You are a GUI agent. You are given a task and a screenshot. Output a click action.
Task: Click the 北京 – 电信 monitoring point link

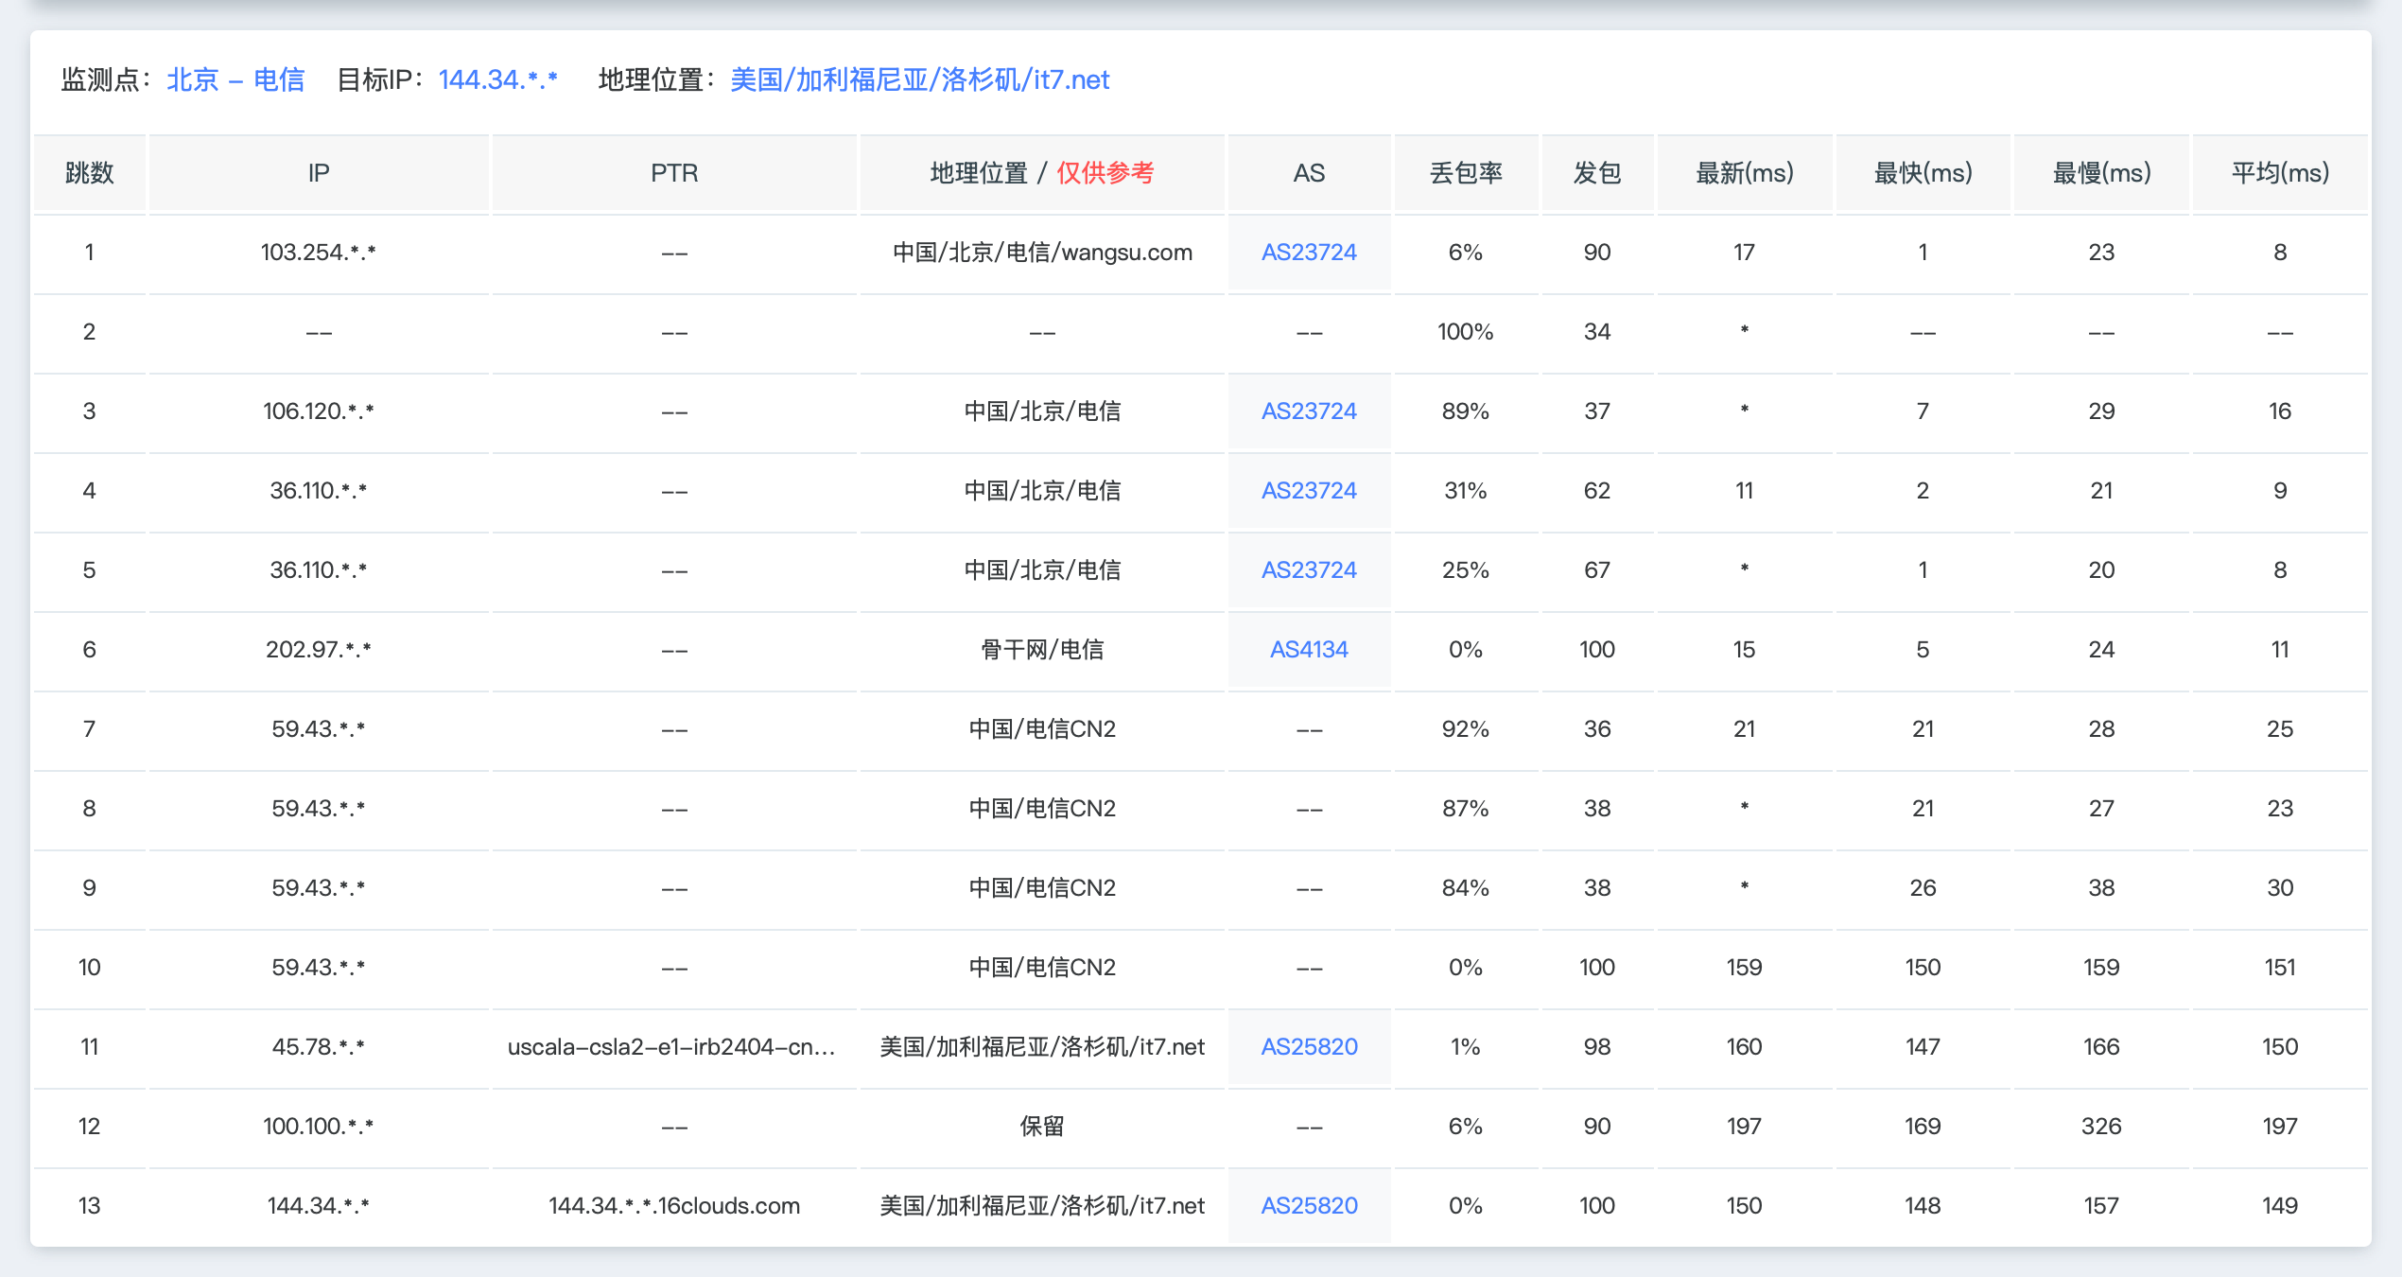(235, 80)
